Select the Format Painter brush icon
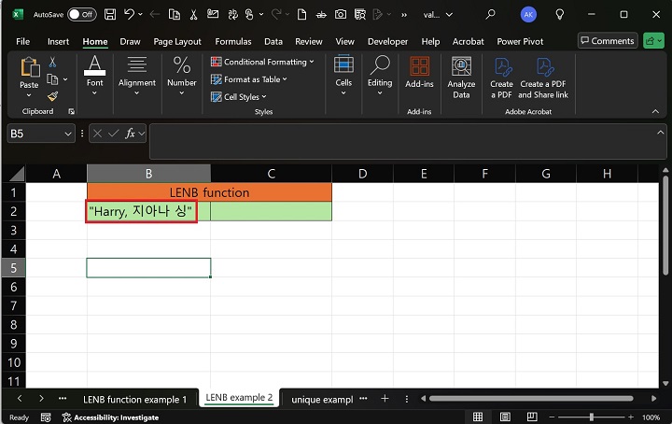 [x=52, y=95]
